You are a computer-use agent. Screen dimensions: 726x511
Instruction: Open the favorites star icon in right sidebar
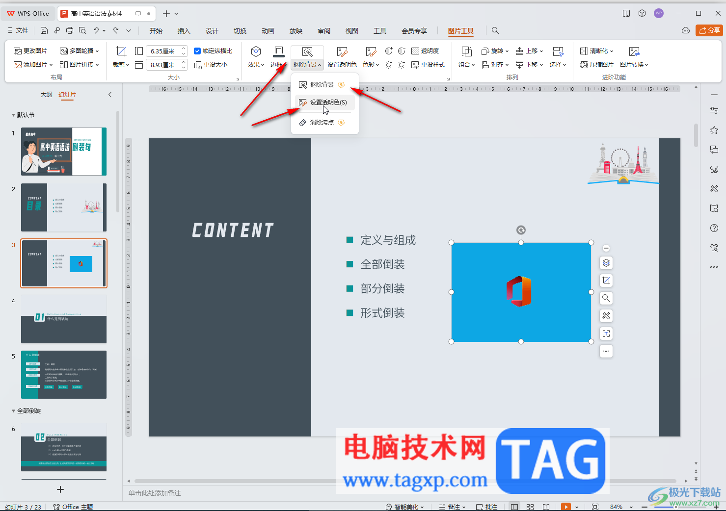714,130
